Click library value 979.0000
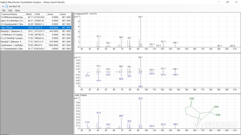The image size is (241, 135). pos(52,28)
